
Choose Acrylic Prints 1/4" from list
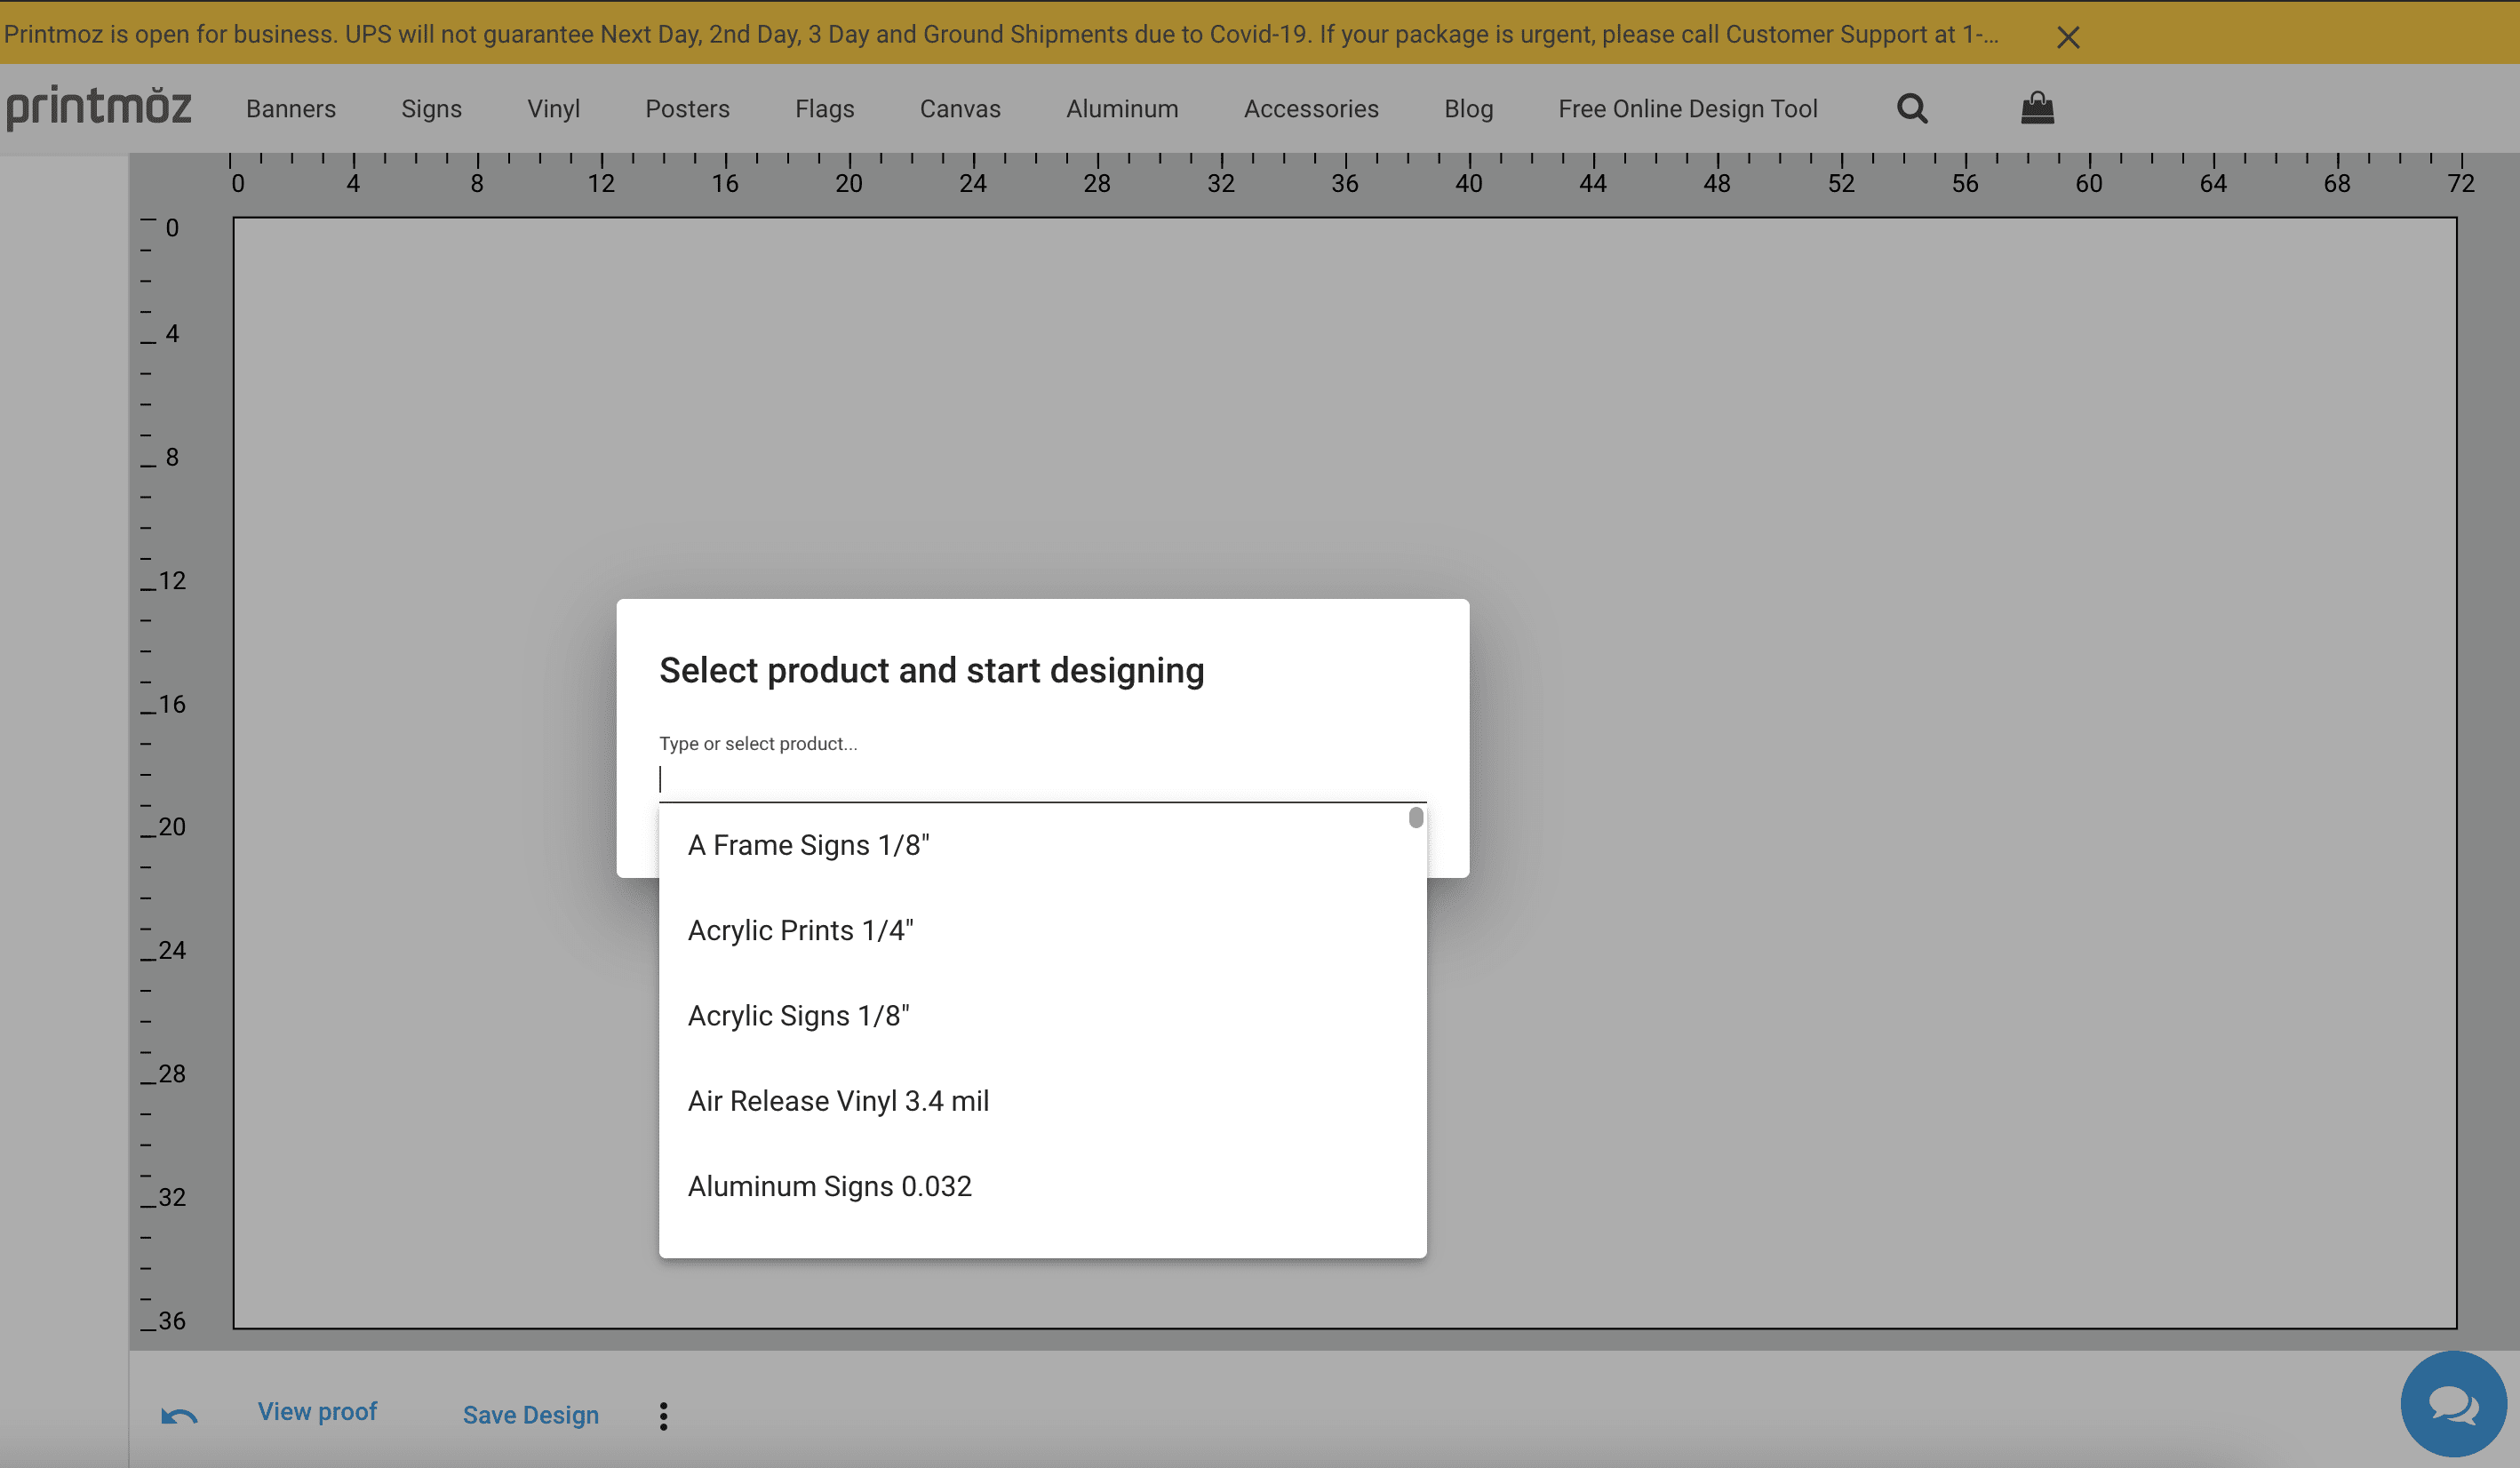(800, 930)
